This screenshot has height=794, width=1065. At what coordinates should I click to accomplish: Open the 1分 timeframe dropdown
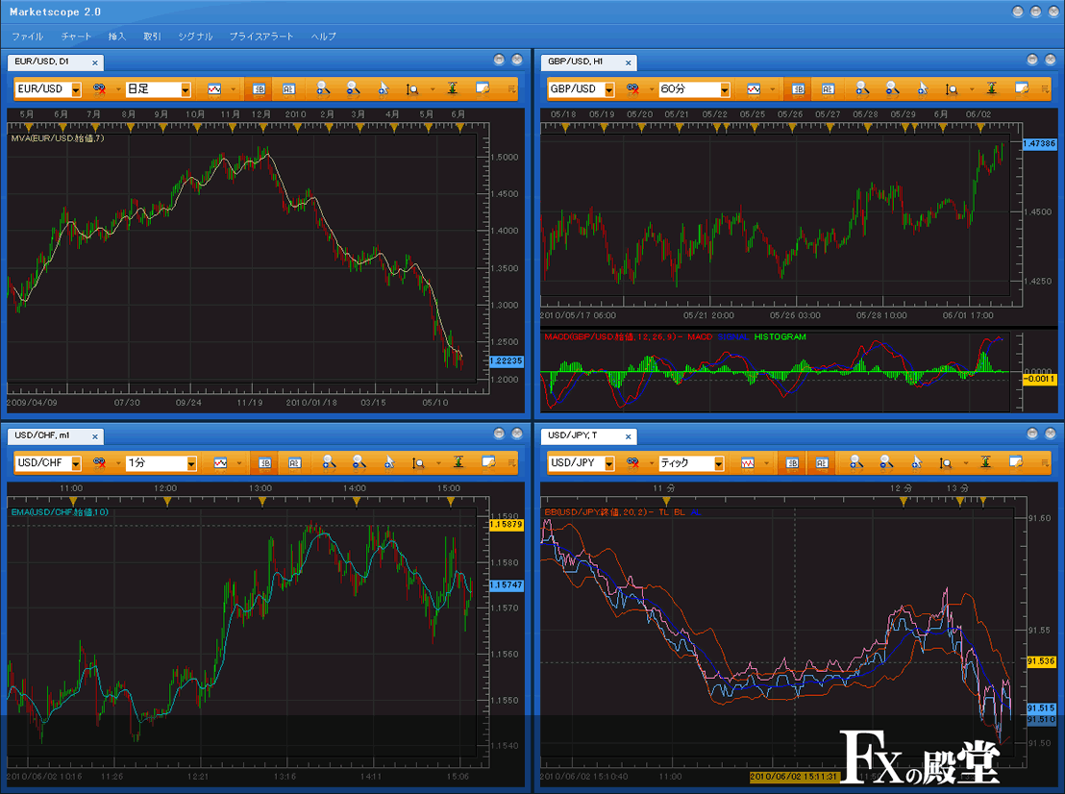click(x=191, y=463)
